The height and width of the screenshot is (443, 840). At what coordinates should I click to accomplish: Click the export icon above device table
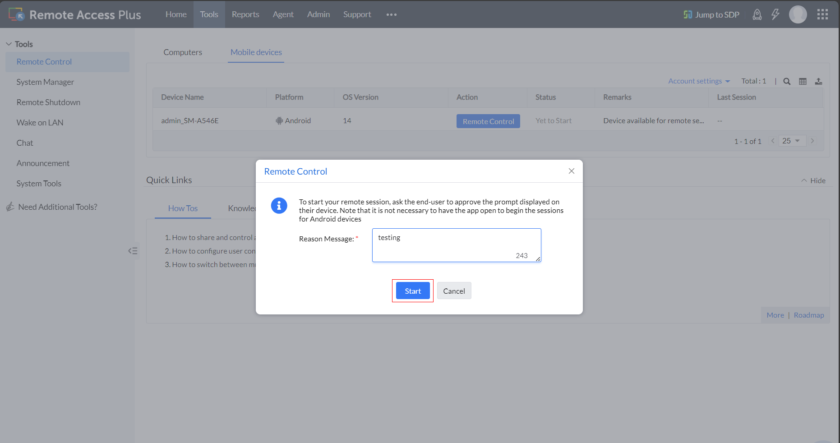pyautogui.click(x=818, y=81)
